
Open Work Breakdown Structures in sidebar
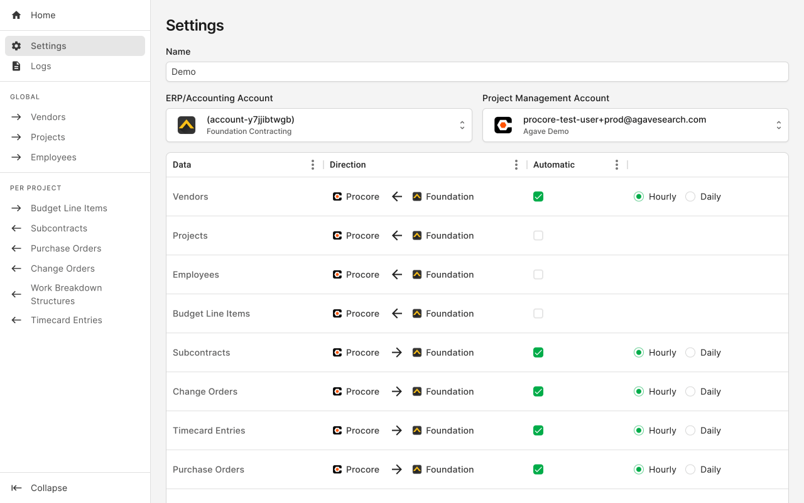[x=75, y=294]
